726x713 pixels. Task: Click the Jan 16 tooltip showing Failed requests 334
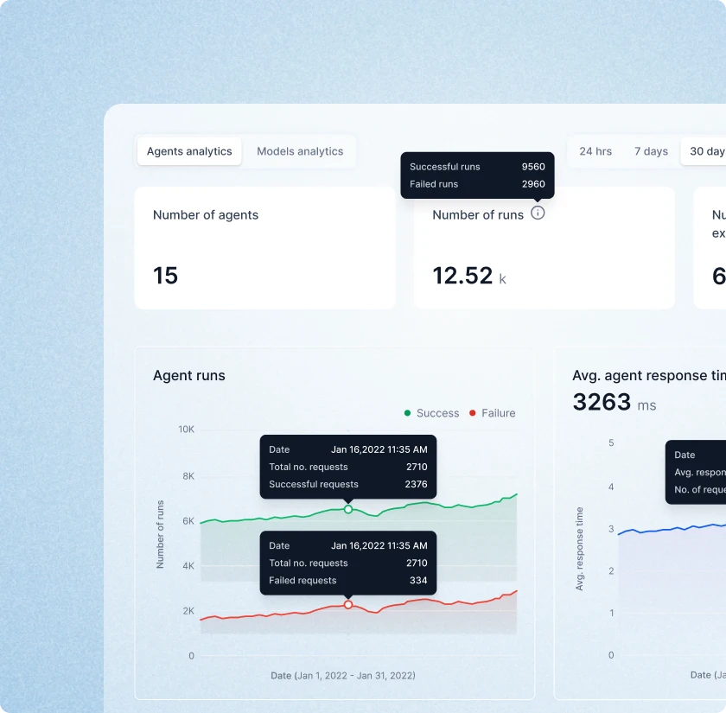pyautogui.click(x=348, y=563)
